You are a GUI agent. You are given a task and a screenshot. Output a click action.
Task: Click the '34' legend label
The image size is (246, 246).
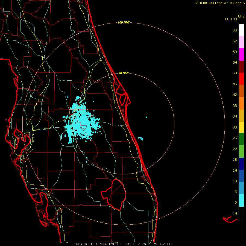coord(235,116)
